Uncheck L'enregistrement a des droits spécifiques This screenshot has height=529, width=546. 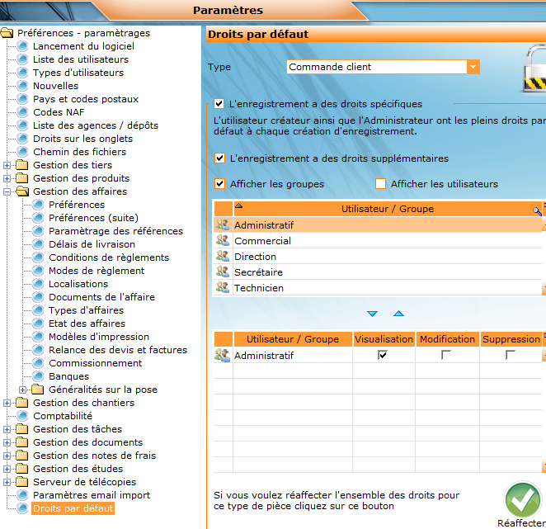click(219, 103)
